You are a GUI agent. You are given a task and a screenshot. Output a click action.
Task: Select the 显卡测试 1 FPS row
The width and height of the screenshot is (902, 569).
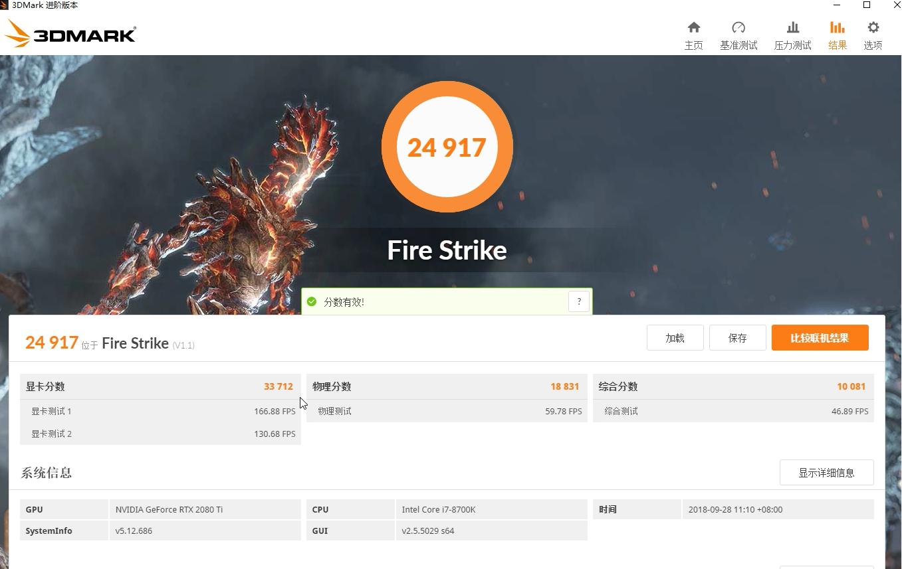160,411
